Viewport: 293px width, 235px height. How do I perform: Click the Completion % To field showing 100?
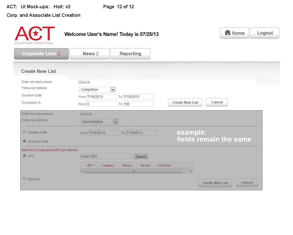point(138,104)
